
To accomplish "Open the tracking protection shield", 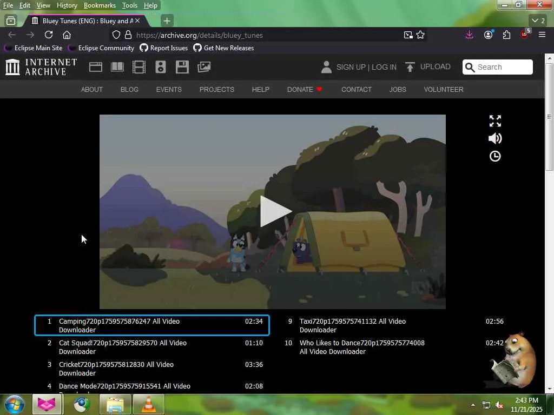I will tap(116, 35).
